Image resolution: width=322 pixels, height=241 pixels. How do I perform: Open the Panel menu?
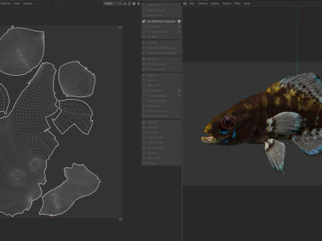click(247, 3)
